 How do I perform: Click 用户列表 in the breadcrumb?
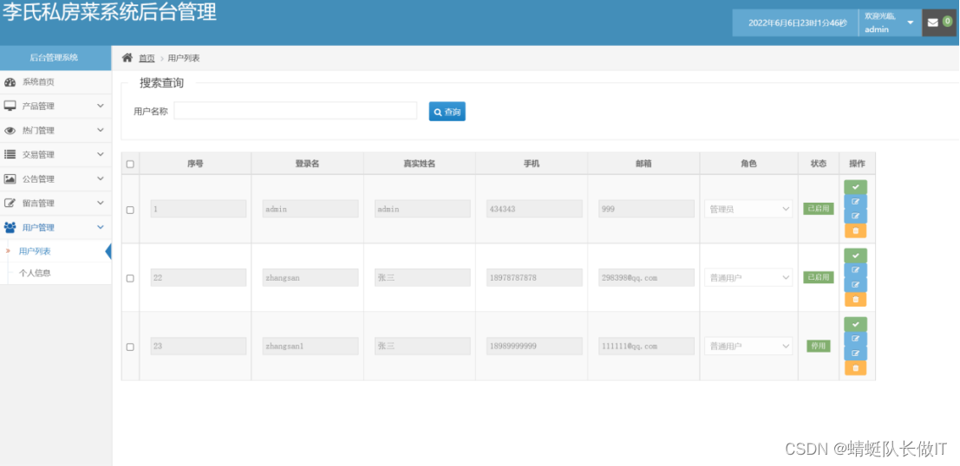pos(184,58)
